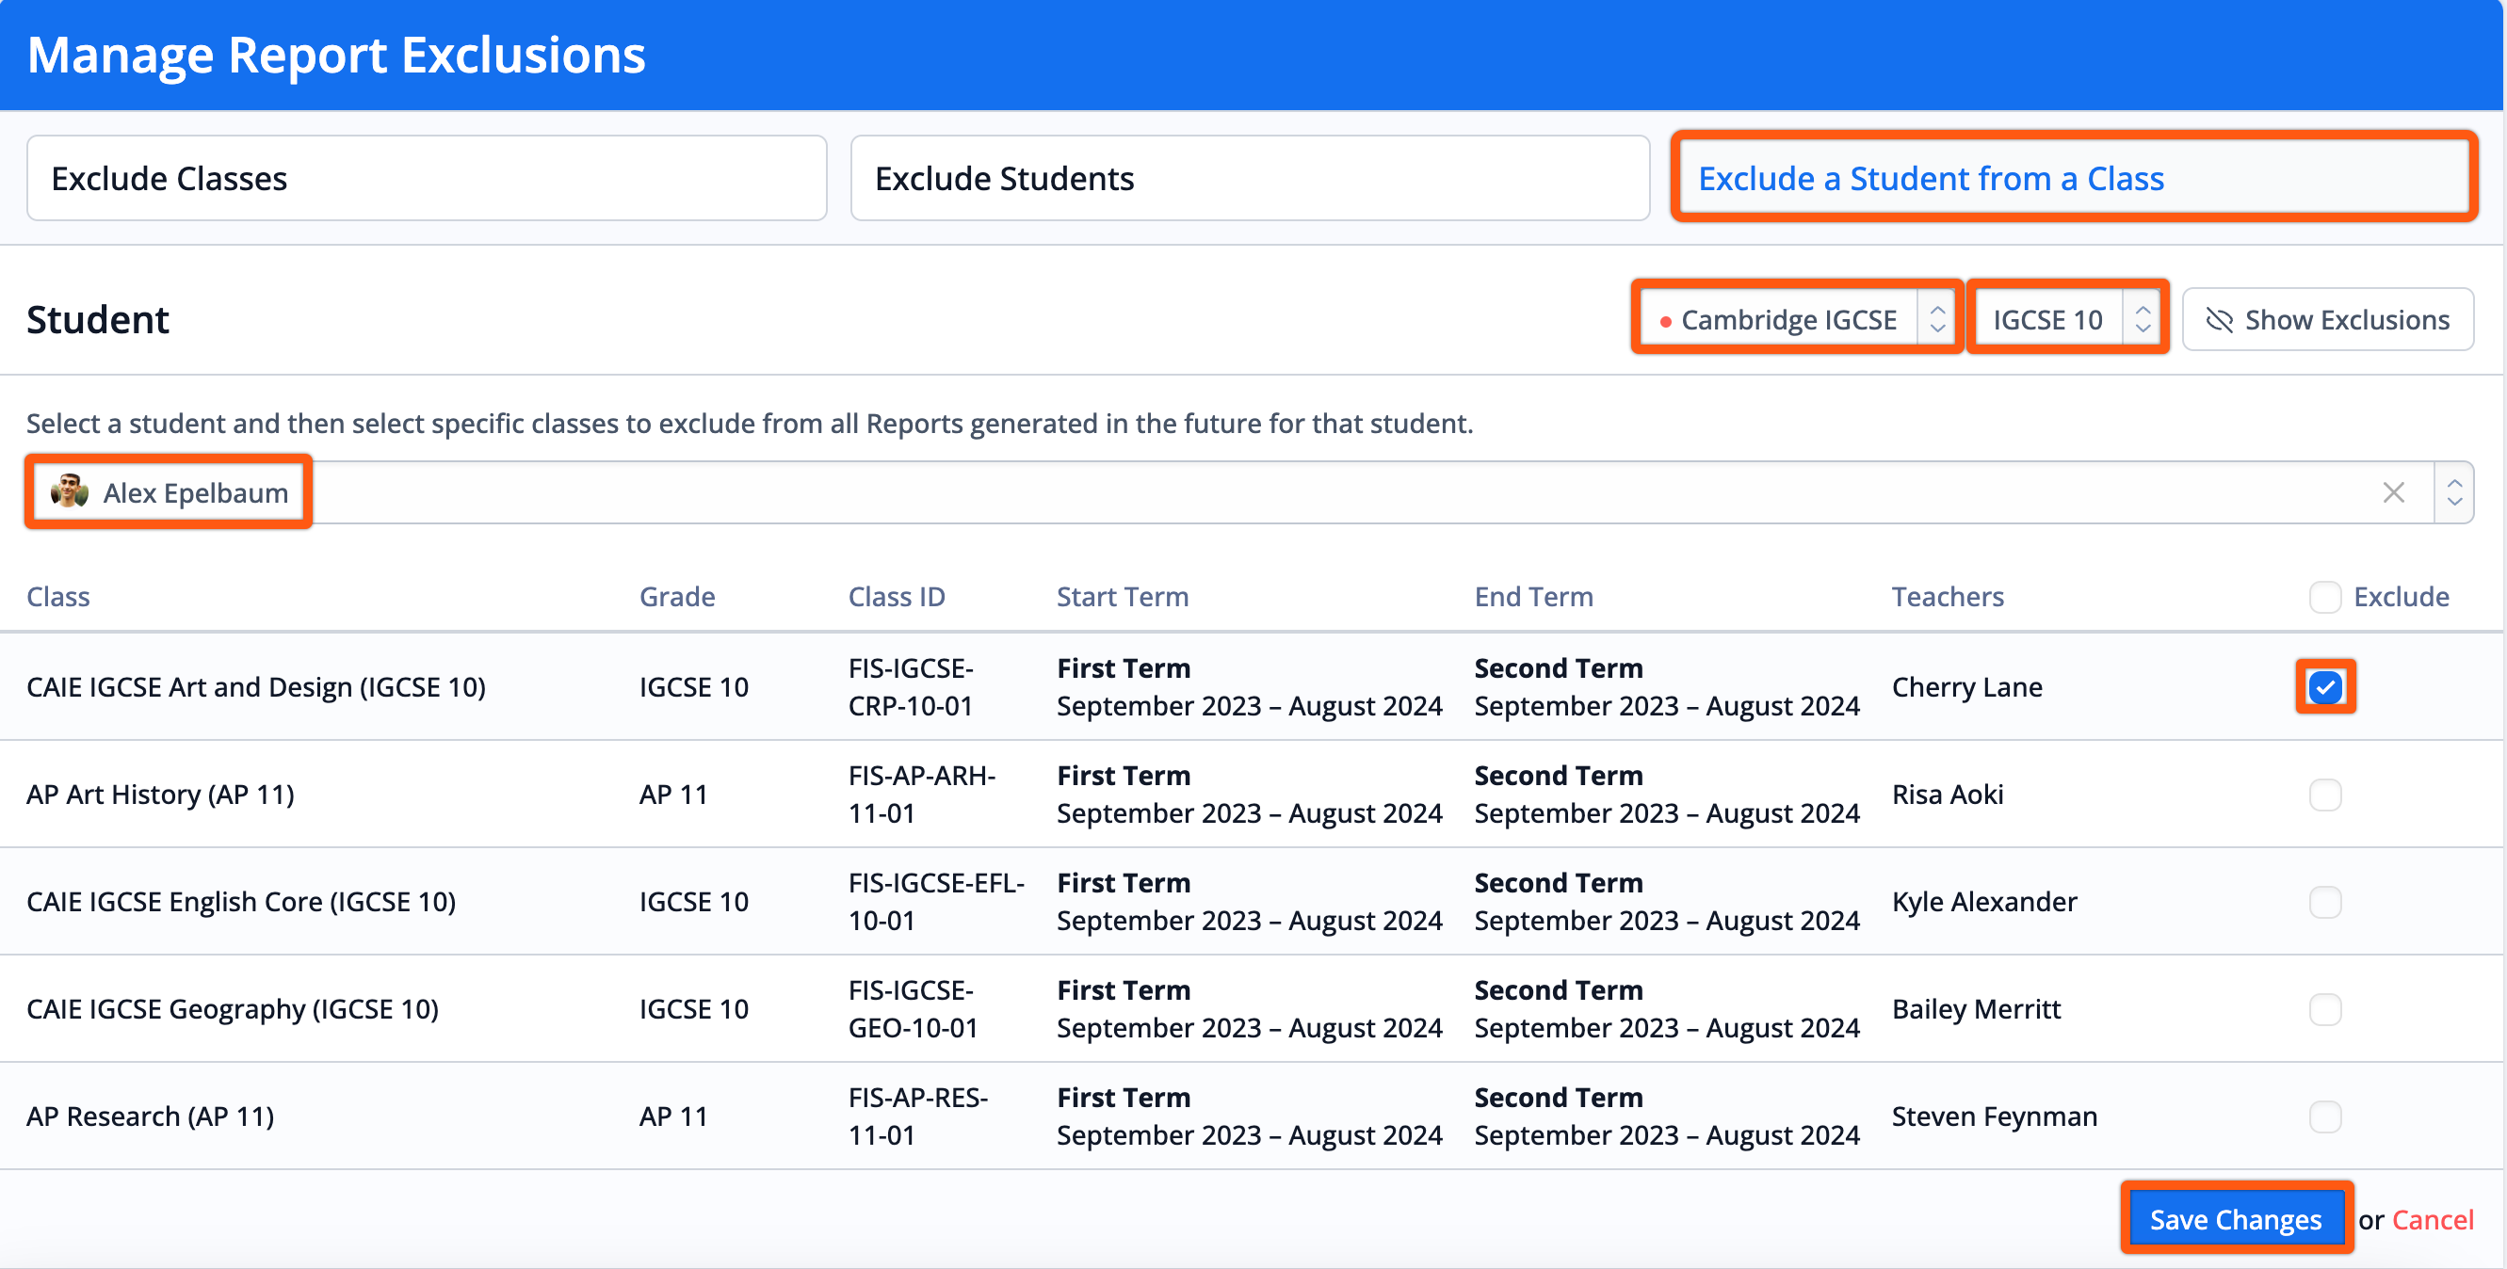Uncheck exclude for Art and Design class
This screenshot has height=1269, width=2507.
pyautogui.click(x=2325, y=687)
